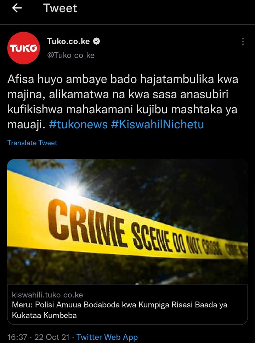The width and height of the screenshot is (255, 343).
Task: Click the 16:37 timestamp
Action: click(x=17, y=337)
